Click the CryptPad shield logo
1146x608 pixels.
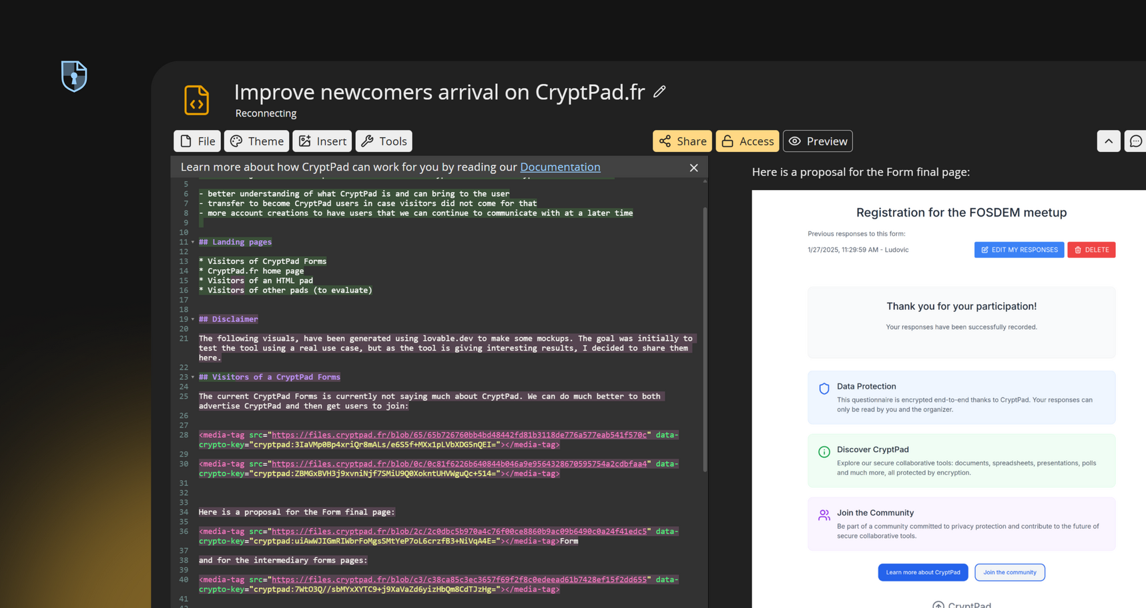tap(74, 76)
